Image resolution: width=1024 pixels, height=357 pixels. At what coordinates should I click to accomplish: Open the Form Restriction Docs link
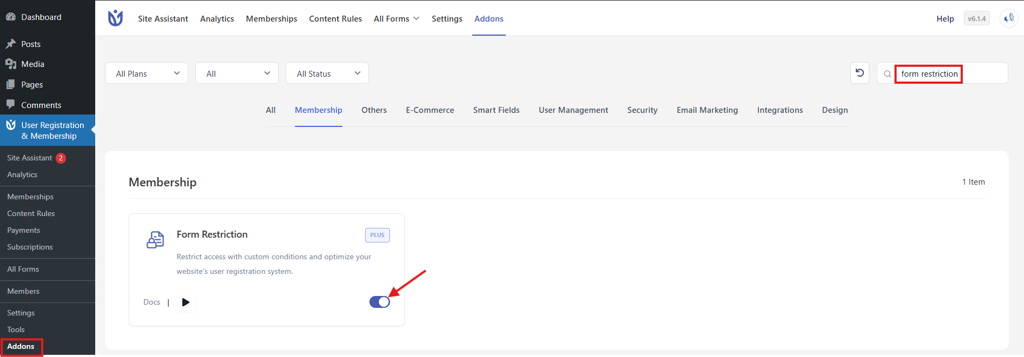(151, 302)
